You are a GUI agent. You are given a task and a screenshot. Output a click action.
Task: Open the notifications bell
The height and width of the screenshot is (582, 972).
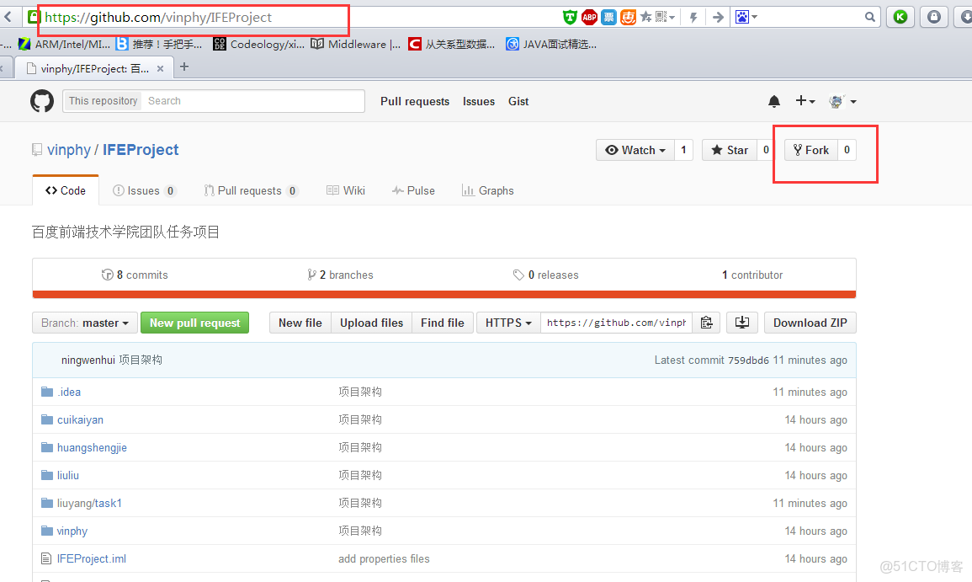coord(773,101)
